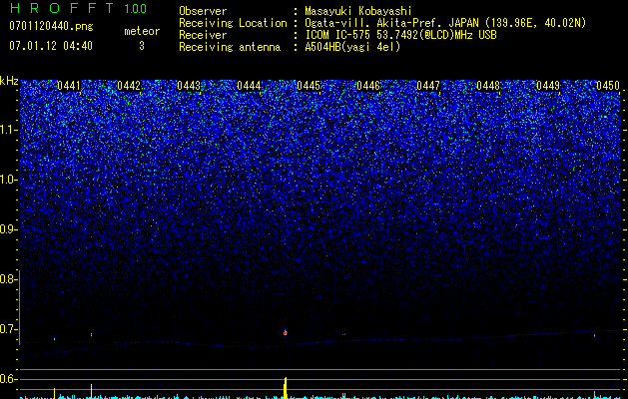Screen dimensions: 628x399
Task: Click the 0446 time marker
Action: pyautogui.click(x=368, y=86)
